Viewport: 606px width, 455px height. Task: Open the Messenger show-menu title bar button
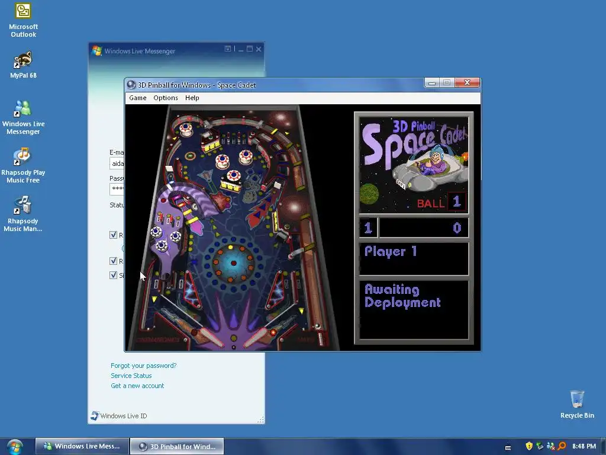pos(228,49)
